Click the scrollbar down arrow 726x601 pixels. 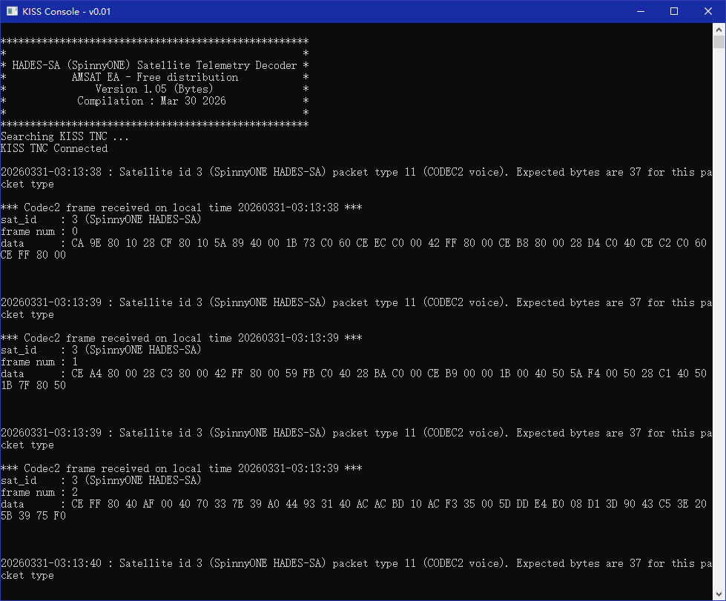pyautogui.click(x=719, y=594)
